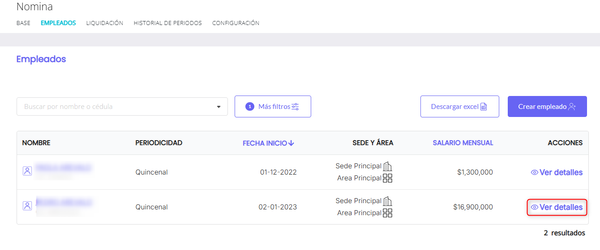This screenshot has height=250, width=600.
Task: Click the filter sliders icon in Más filtros
Action: (295, 107)
